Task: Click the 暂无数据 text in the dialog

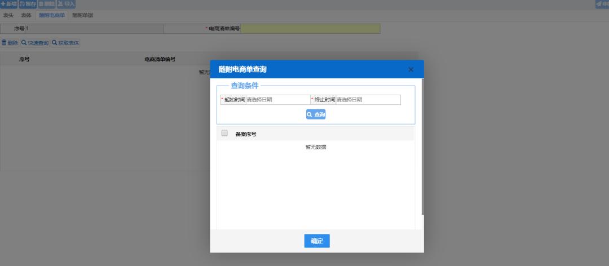Action: [x=316, y=147]
